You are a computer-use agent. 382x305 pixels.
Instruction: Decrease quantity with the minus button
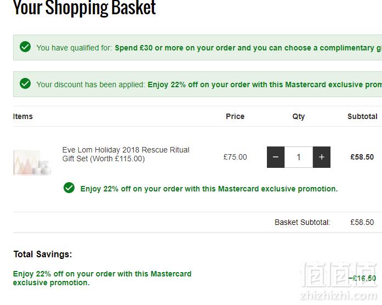coord(276,157)
